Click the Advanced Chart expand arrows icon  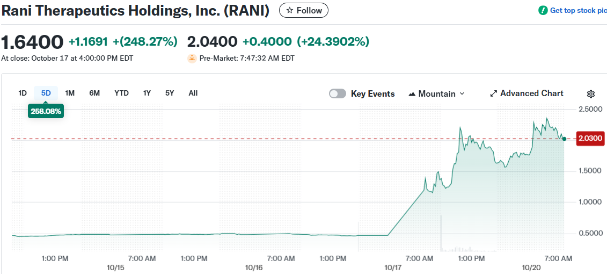click(494, 93)
